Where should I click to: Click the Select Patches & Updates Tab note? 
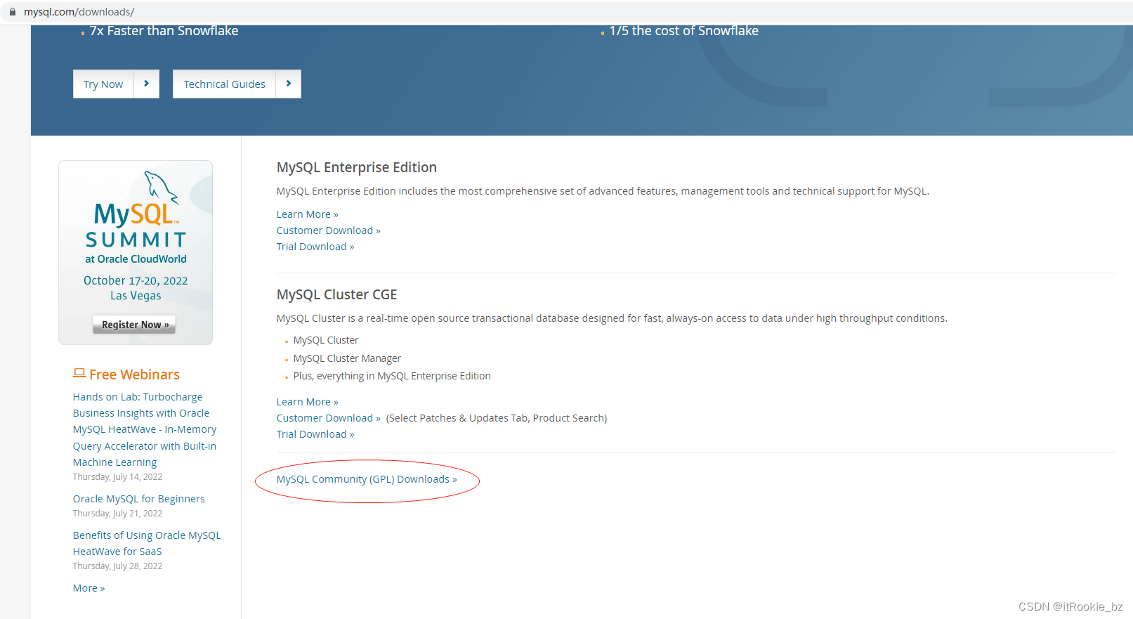coord(497,418)
